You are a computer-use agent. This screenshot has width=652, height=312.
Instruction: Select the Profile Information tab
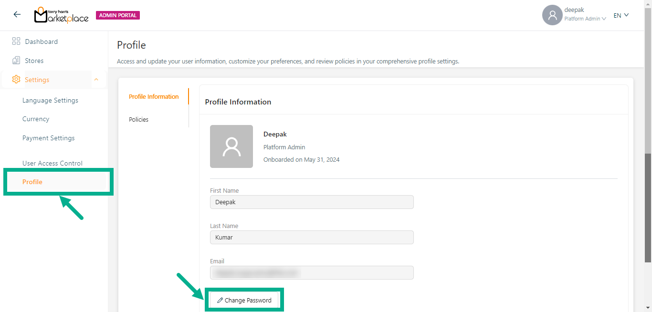click(154, 96)
